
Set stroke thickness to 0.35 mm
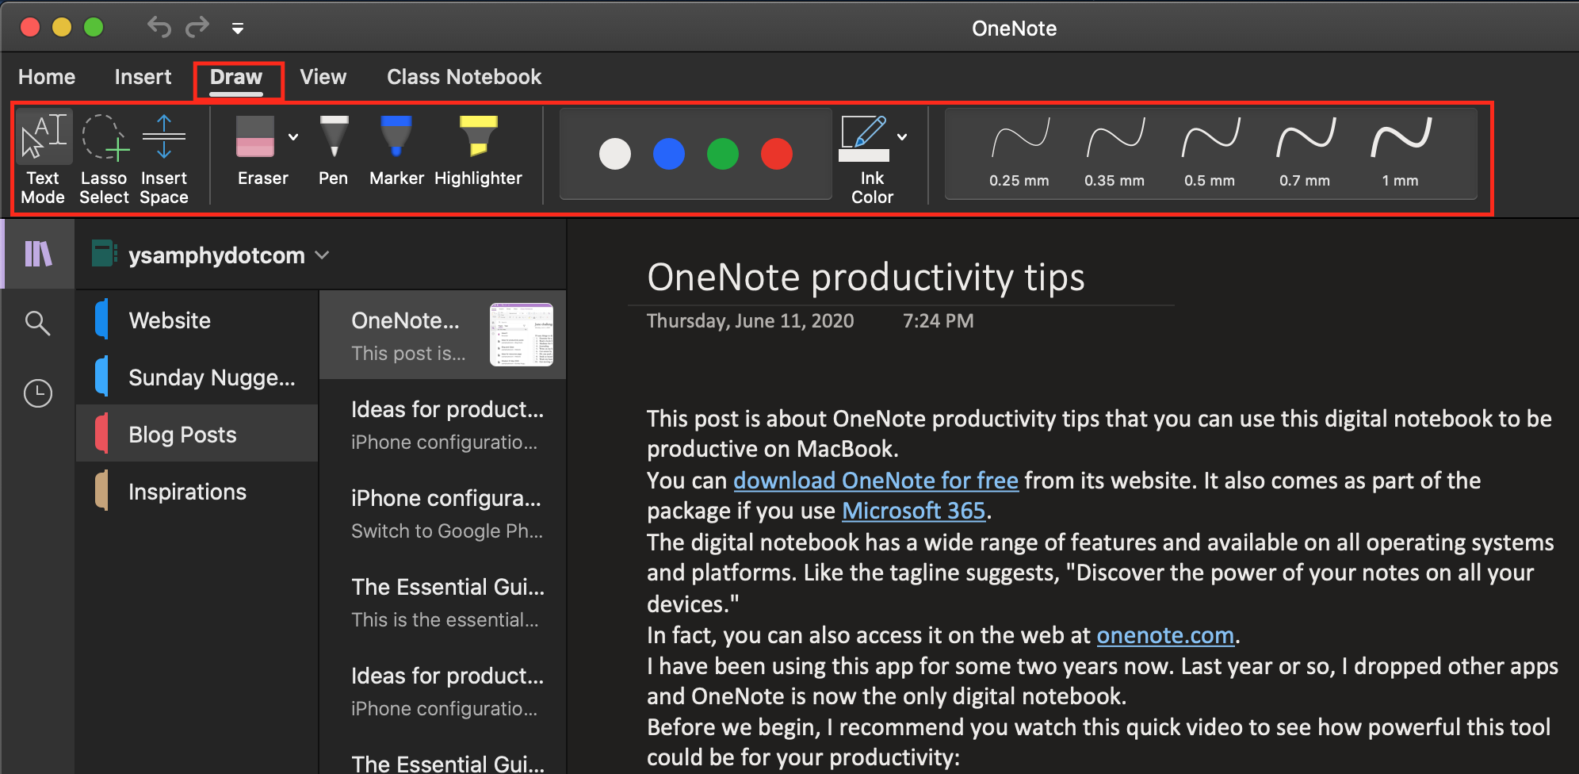click(1114, 153)
